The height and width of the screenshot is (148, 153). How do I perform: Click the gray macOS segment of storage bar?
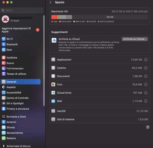pos(63,17)
